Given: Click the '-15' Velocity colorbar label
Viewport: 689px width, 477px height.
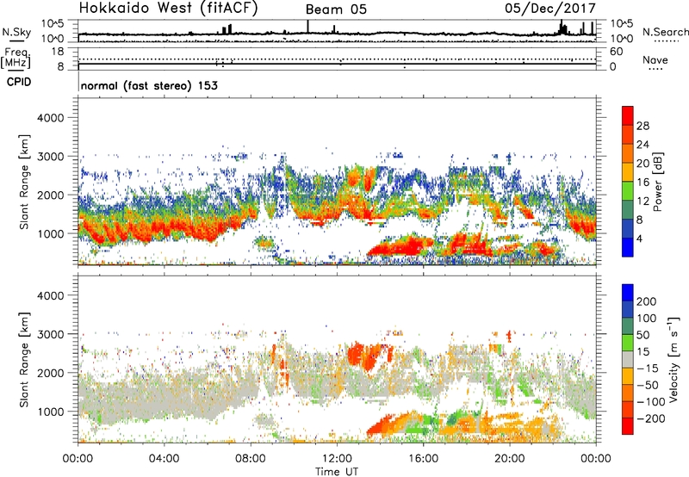Looking at the screenshot, I should point(648,369).
